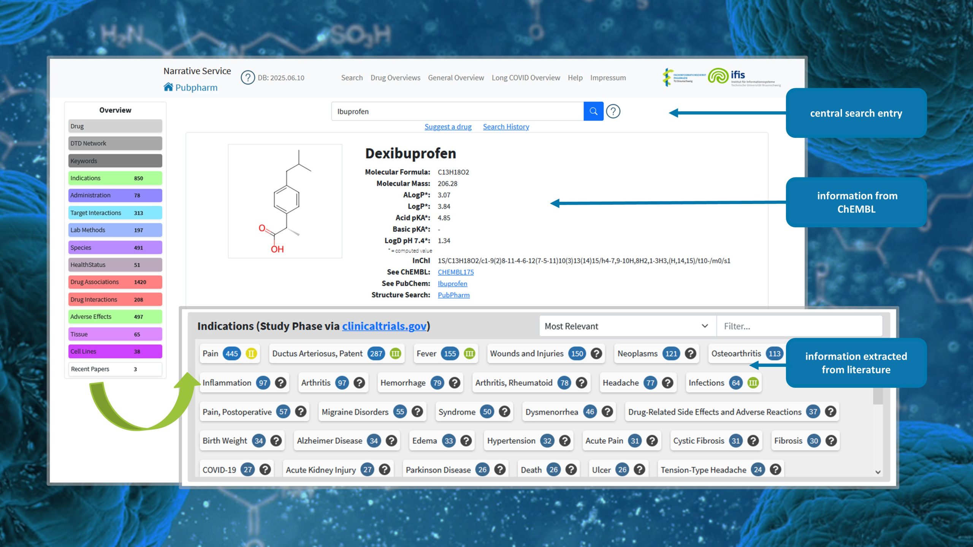Screen dimensions: 973x547
Task: Click the help icon next to DB date
Action: pyautogui.click(x=248, y=77)
